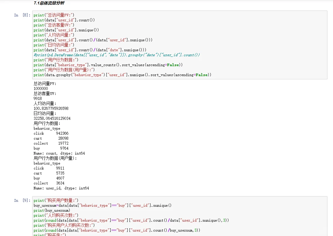Screen dimensions: 333x236
Task: Place cursor on print("总访问量PV:") code line
Action: [x=54, y=15]
